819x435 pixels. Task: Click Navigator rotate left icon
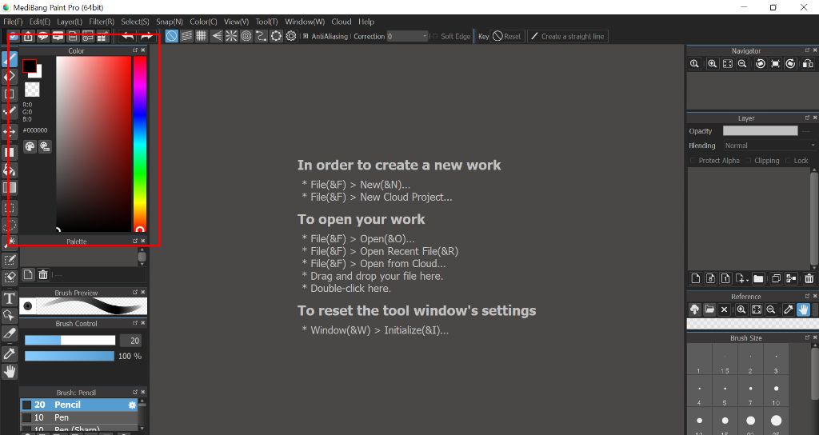[x=761, y=64]
